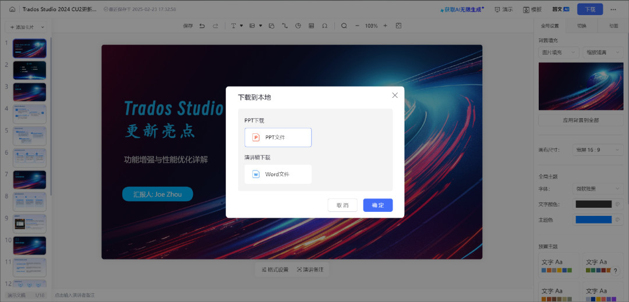Click 应用背景到全部 button
629x302 pixels.
(x=581, y=120)
